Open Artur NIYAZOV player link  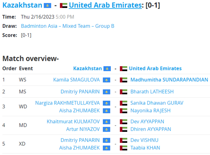pos(83,129)
